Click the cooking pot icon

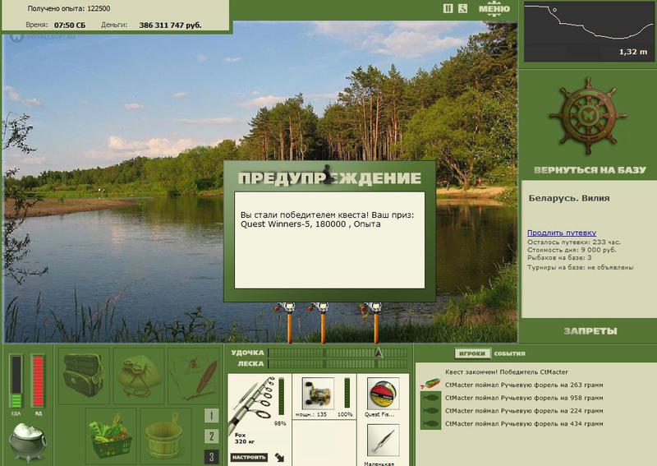point(28,442)
